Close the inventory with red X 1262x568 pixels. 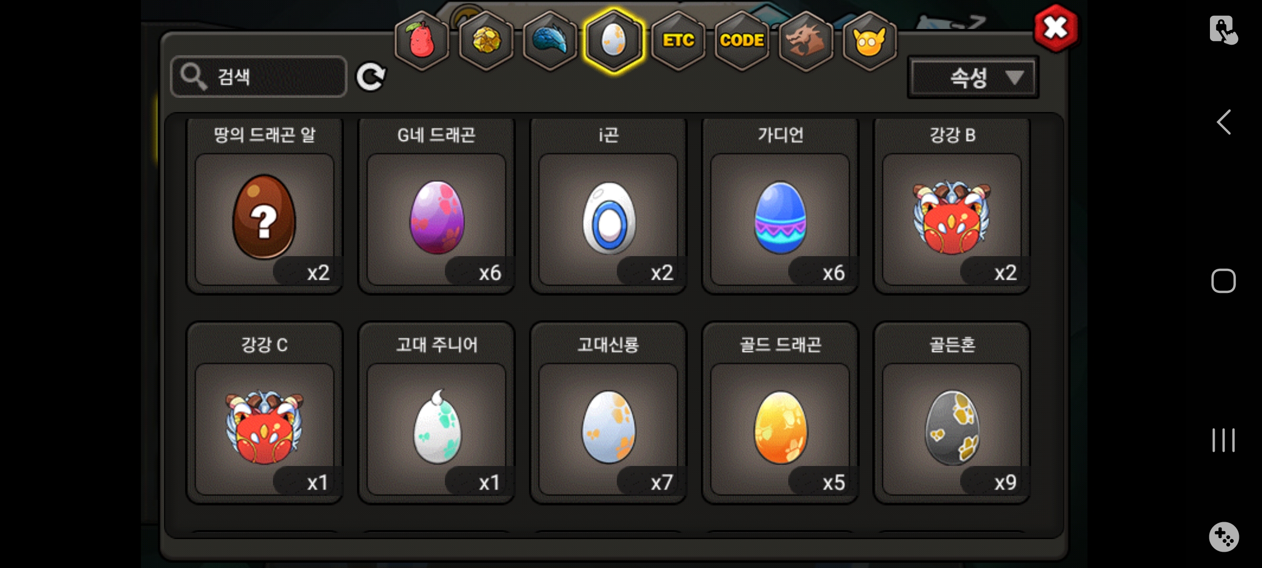pos(1056,28)
